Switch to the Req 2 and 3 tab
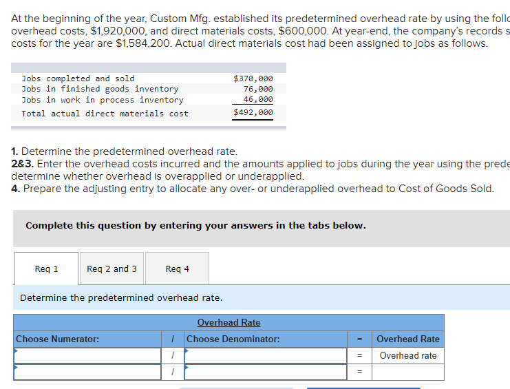The height and width of the screenshot is (389, 510). tap(111, 269)
